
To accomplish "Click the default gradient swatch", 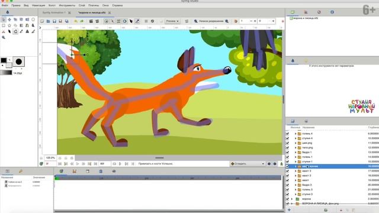I will pos(6,72).
